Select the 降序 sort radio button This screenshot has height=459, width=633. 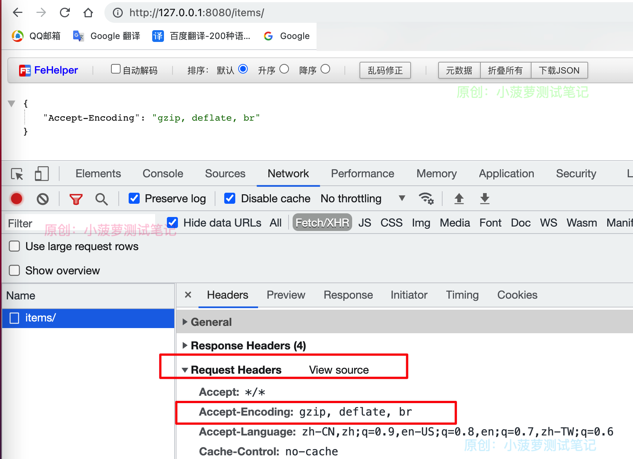pyautogui.click(x=325, y=69)
